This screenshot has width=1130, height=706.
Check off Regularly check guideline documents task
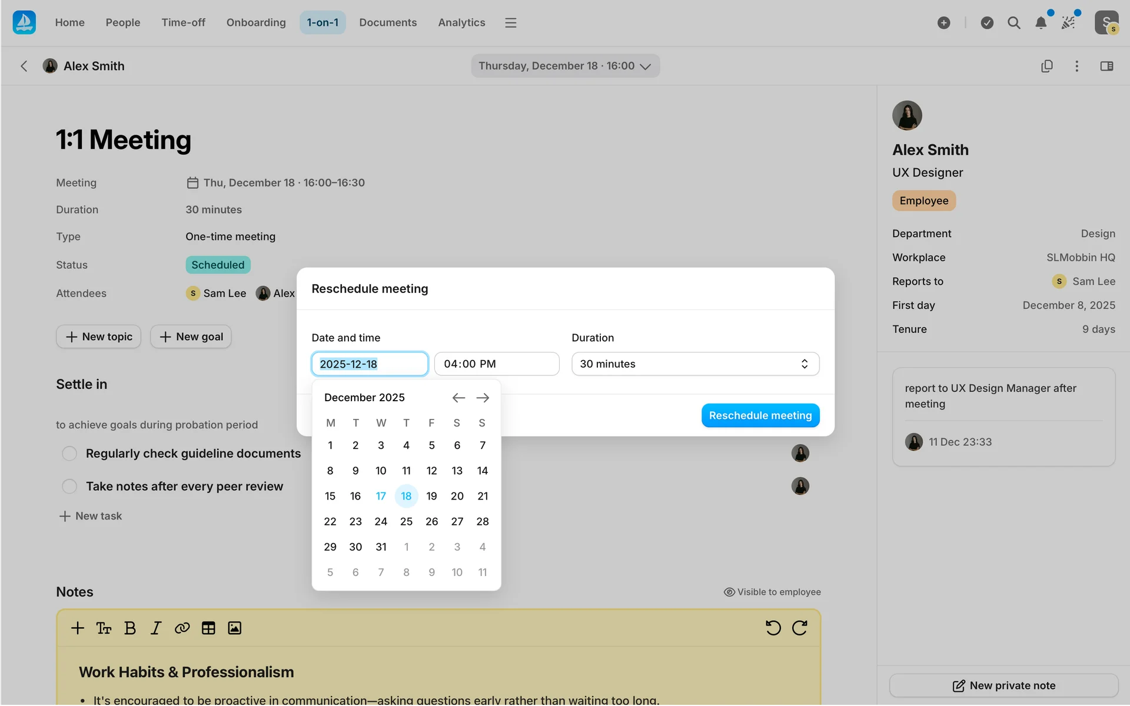click(69, 454)
